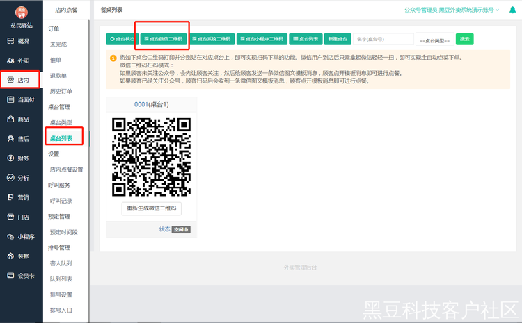Open 呼叫记录 call records in submenu
Image resolution: width=522 pixels, height=323 pixels.
pyautogui.click(x=61, y=201)
